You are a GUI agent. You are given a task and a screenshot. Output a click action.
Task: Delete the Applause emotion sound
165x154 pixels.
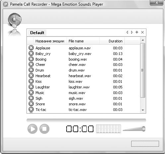(x=31, y=48)
